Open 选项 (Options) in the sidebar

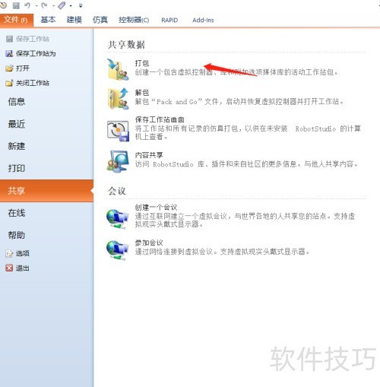pyautogui.click(x=17, y=253)
